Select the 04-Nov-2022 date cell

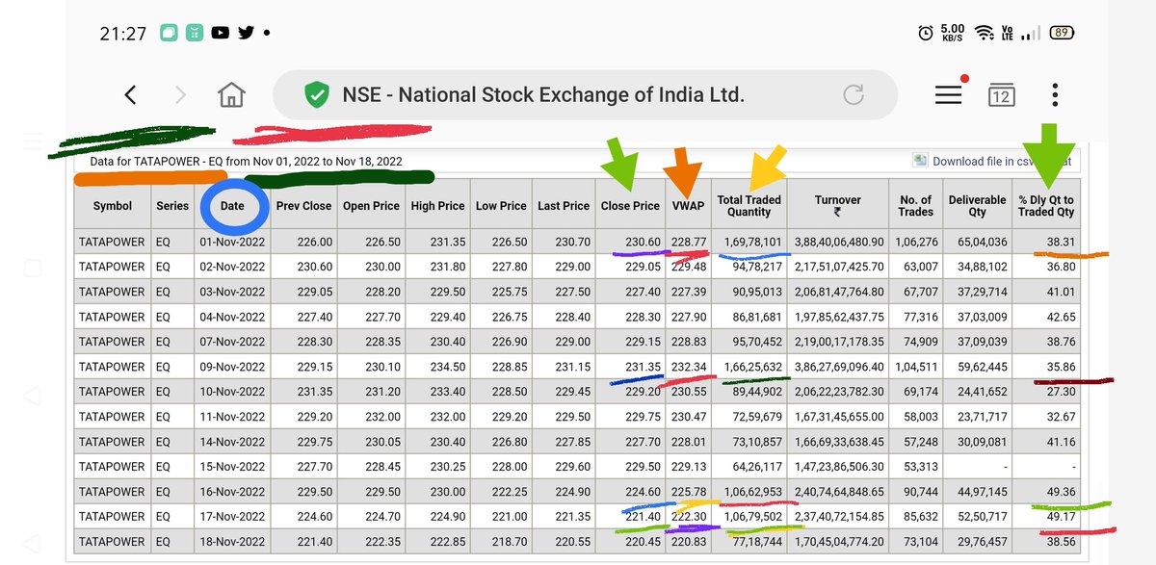[232, 317]
